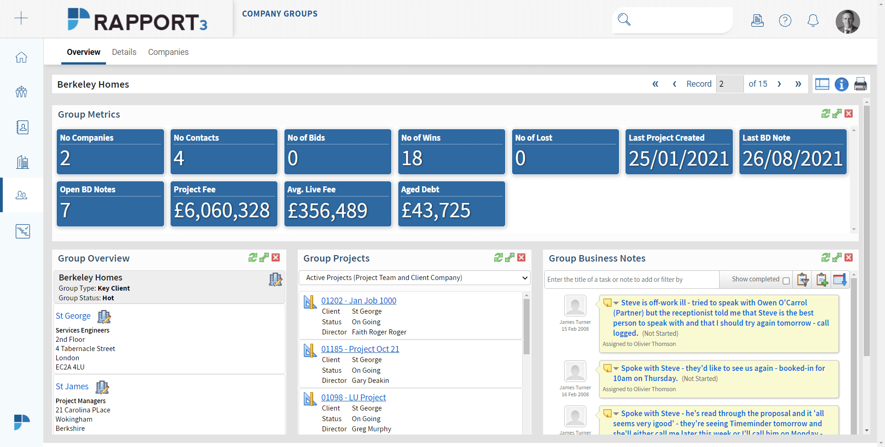
Task: Refresh the Group Metrics panel
Action: pyautogui.click(x=826, y=113)
